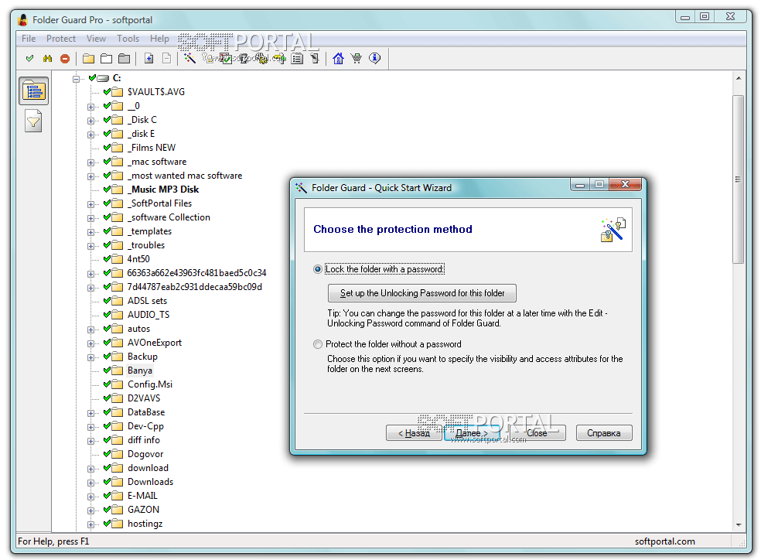Open the Tools menu
The image size is (761, 560).
[x=128, y=39]
